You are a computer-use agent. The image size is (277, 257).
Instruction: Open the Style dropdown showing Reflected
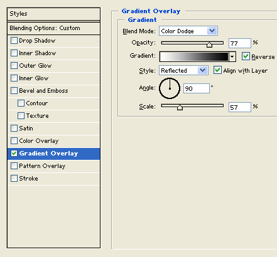[183, 70]
